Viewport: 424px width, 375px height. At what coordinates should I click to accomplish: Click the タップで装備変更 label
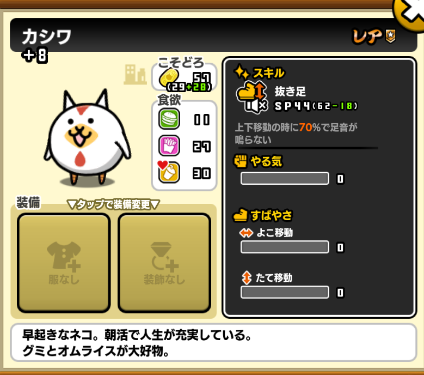click(114, 204)
